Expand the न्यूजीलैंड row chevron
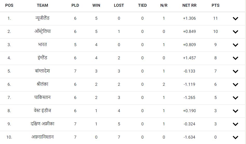246x144 pixels. coord(235,18)
